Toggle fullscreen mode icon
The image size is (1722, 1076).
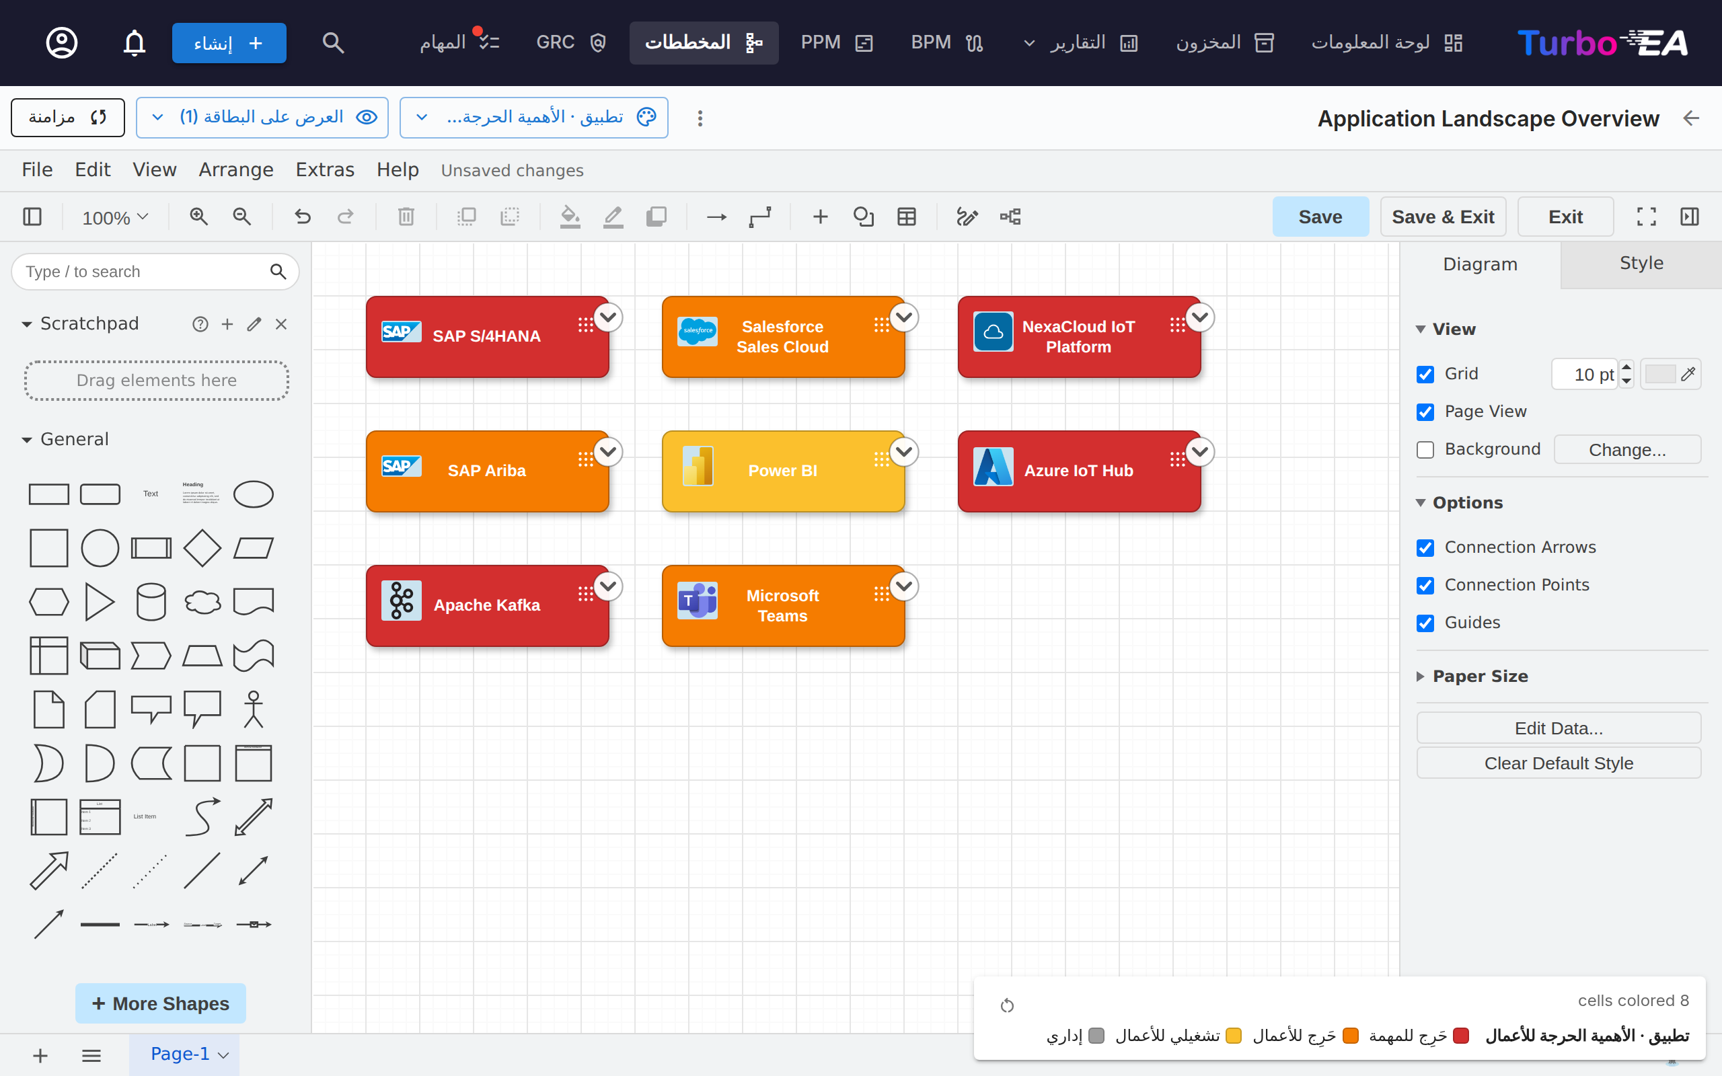tap(1647, 217)
